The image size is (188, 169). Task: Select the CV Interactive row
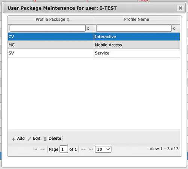point(94,37)
